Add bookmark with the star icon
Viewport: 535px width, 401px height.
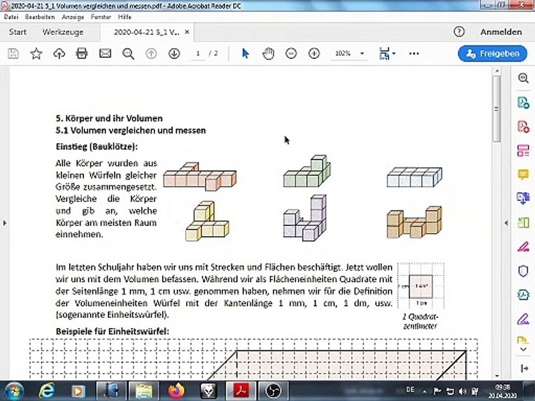click(x=36, y=53)
